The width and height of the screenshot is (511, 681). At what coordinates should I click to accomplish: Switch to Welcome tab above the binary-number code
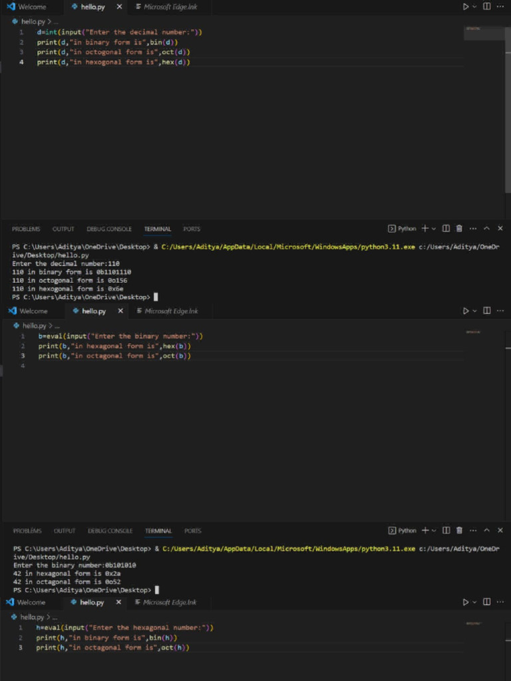(x=33, y=311)
